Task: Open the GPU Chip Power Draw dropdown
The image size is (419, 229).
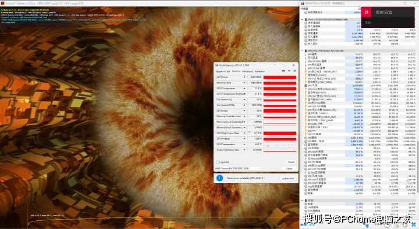Action: tap(244, 133)
